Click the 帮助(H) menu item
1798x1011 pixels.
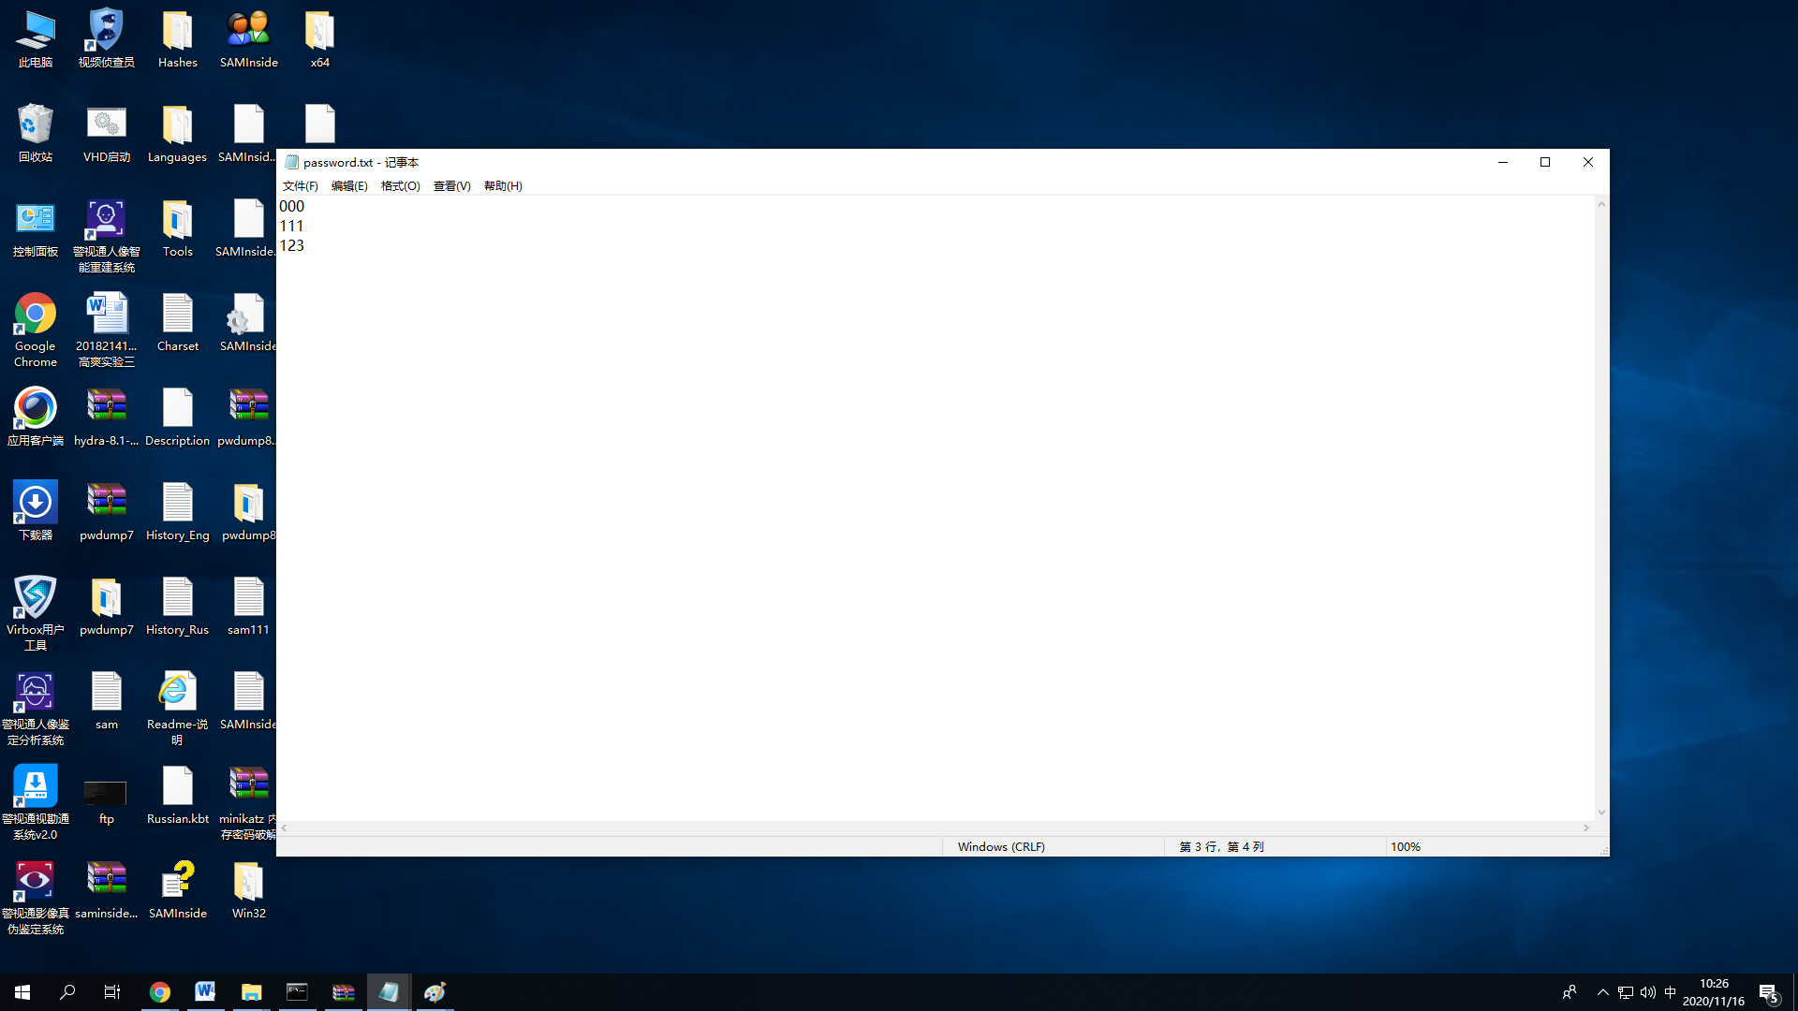(503, 186)
